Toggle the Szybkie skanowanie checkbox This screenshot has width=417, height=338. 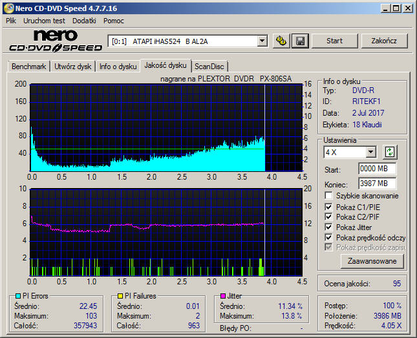pyautogui.click(x=328, y=196)
